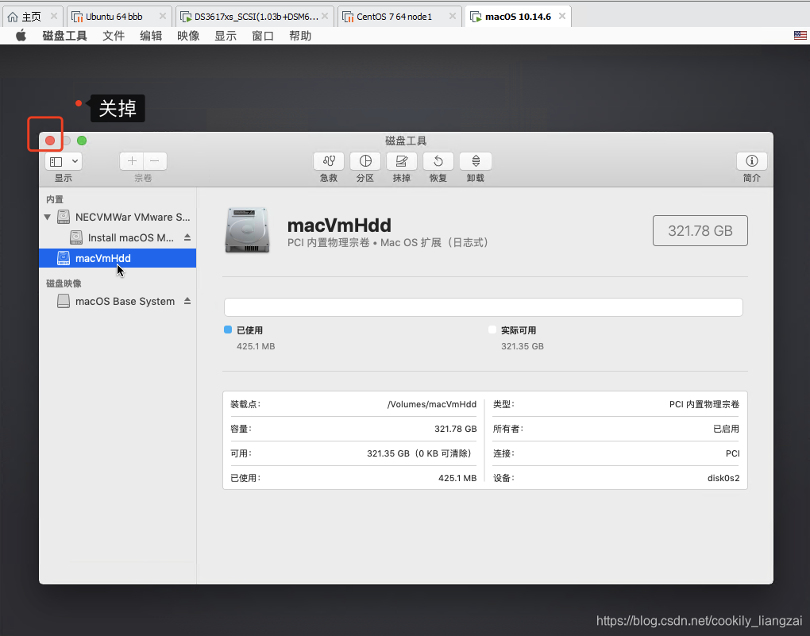Click the green zoom window button
810x636 pixels.
point(82,141)
